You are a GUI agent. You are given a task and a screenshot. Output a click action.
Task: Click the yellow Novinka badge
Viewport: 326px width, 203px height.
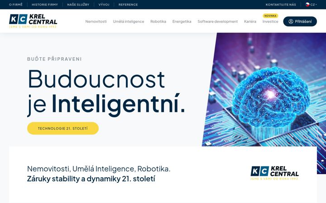(270, 16)
